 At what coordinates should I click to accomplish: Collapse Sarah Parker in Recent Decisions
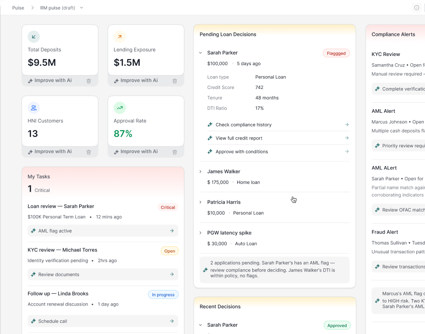(x=201, y=325)
